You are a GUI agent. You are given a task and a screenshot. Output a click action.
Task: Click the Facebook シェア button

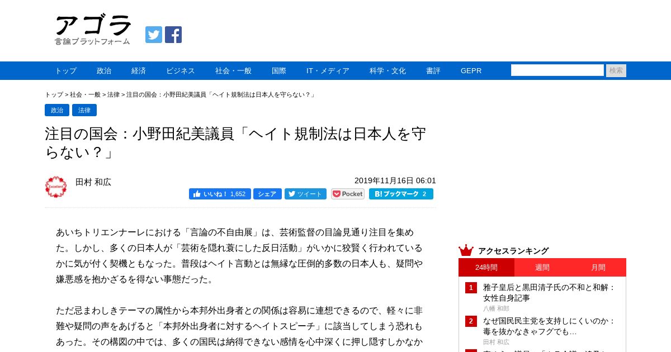(267, 194)
